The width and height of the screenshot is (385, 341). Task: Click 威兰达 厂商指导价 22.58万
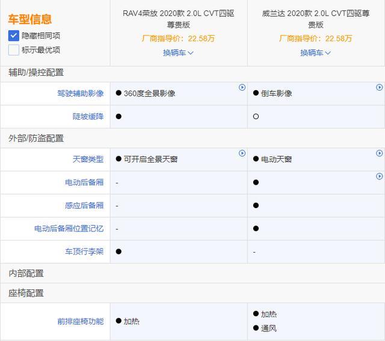[x=315, y=38]
